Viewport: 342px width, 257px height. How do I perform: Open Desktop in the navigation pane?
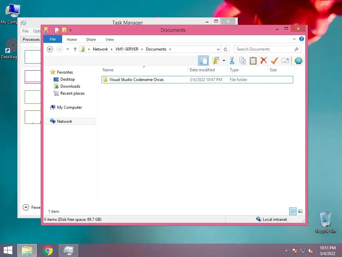[67, 79]
